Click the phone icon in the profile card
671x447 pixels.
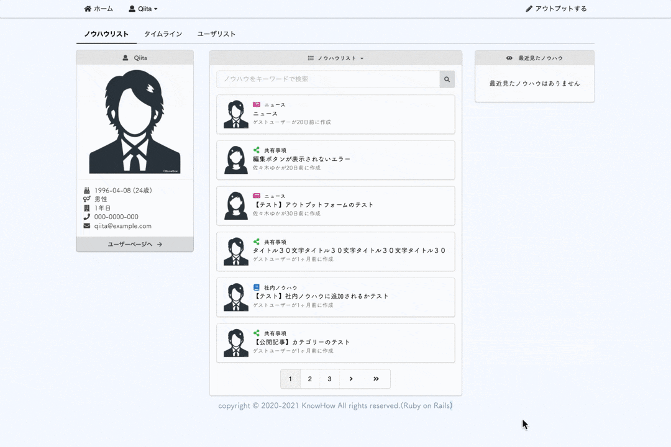coord(86,217)
